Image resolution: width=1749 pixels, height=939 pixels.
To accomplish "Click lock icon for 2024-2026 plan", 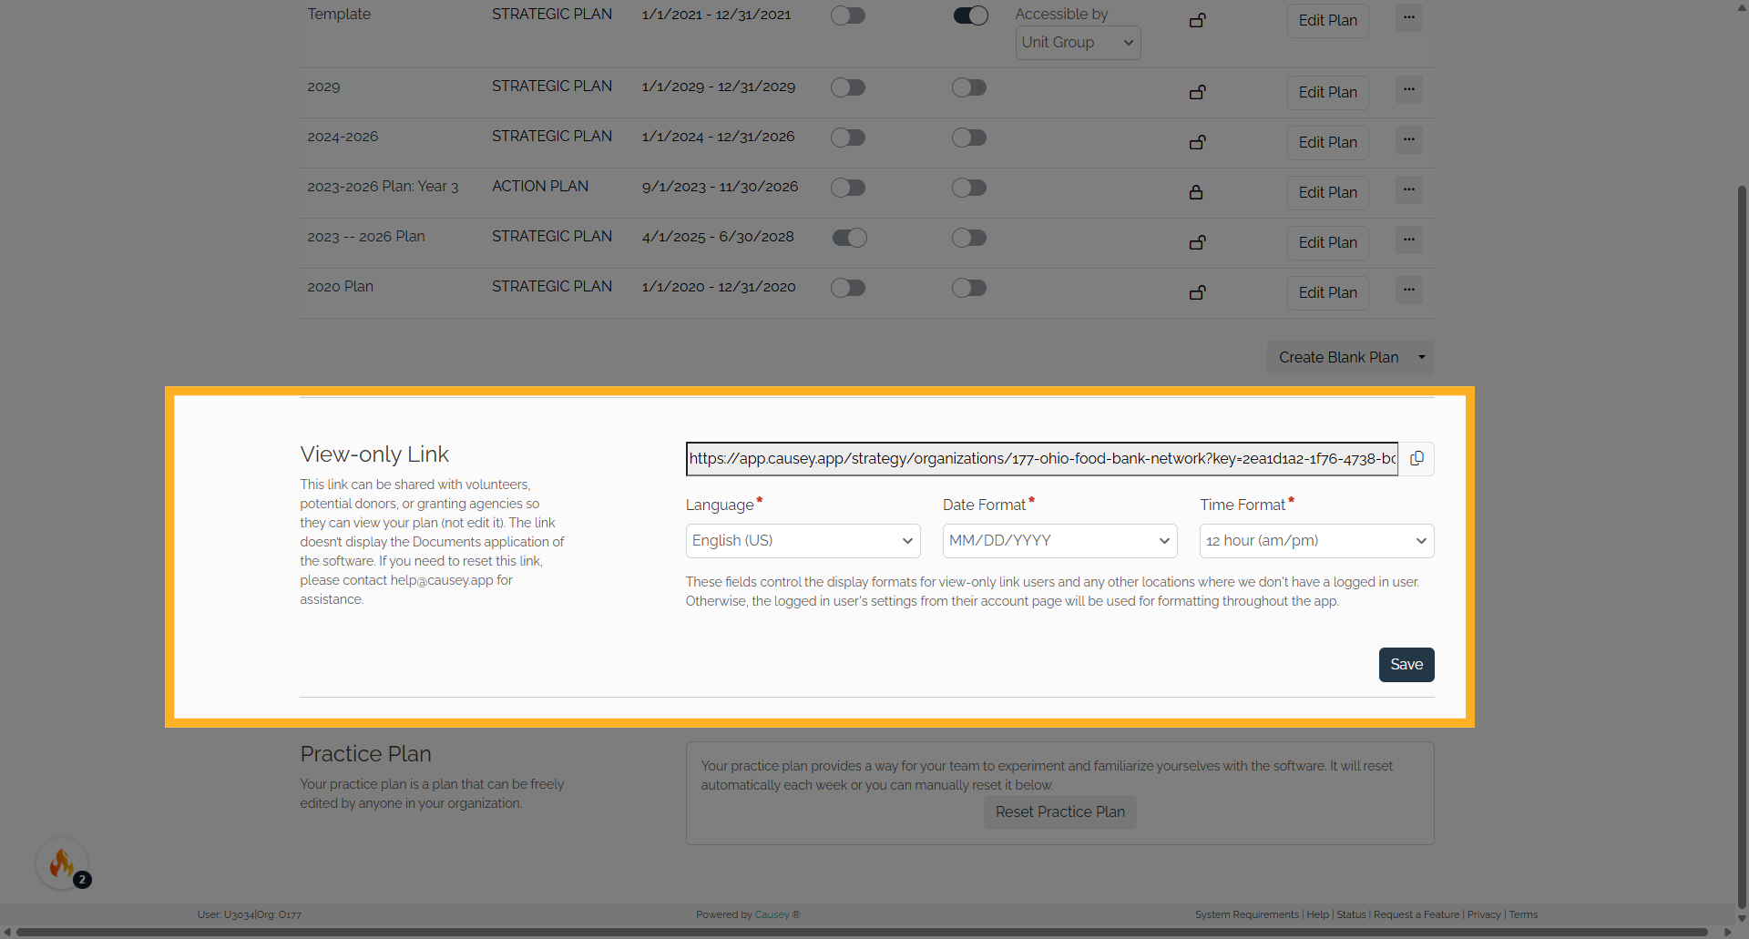I will pos(1197,142).
